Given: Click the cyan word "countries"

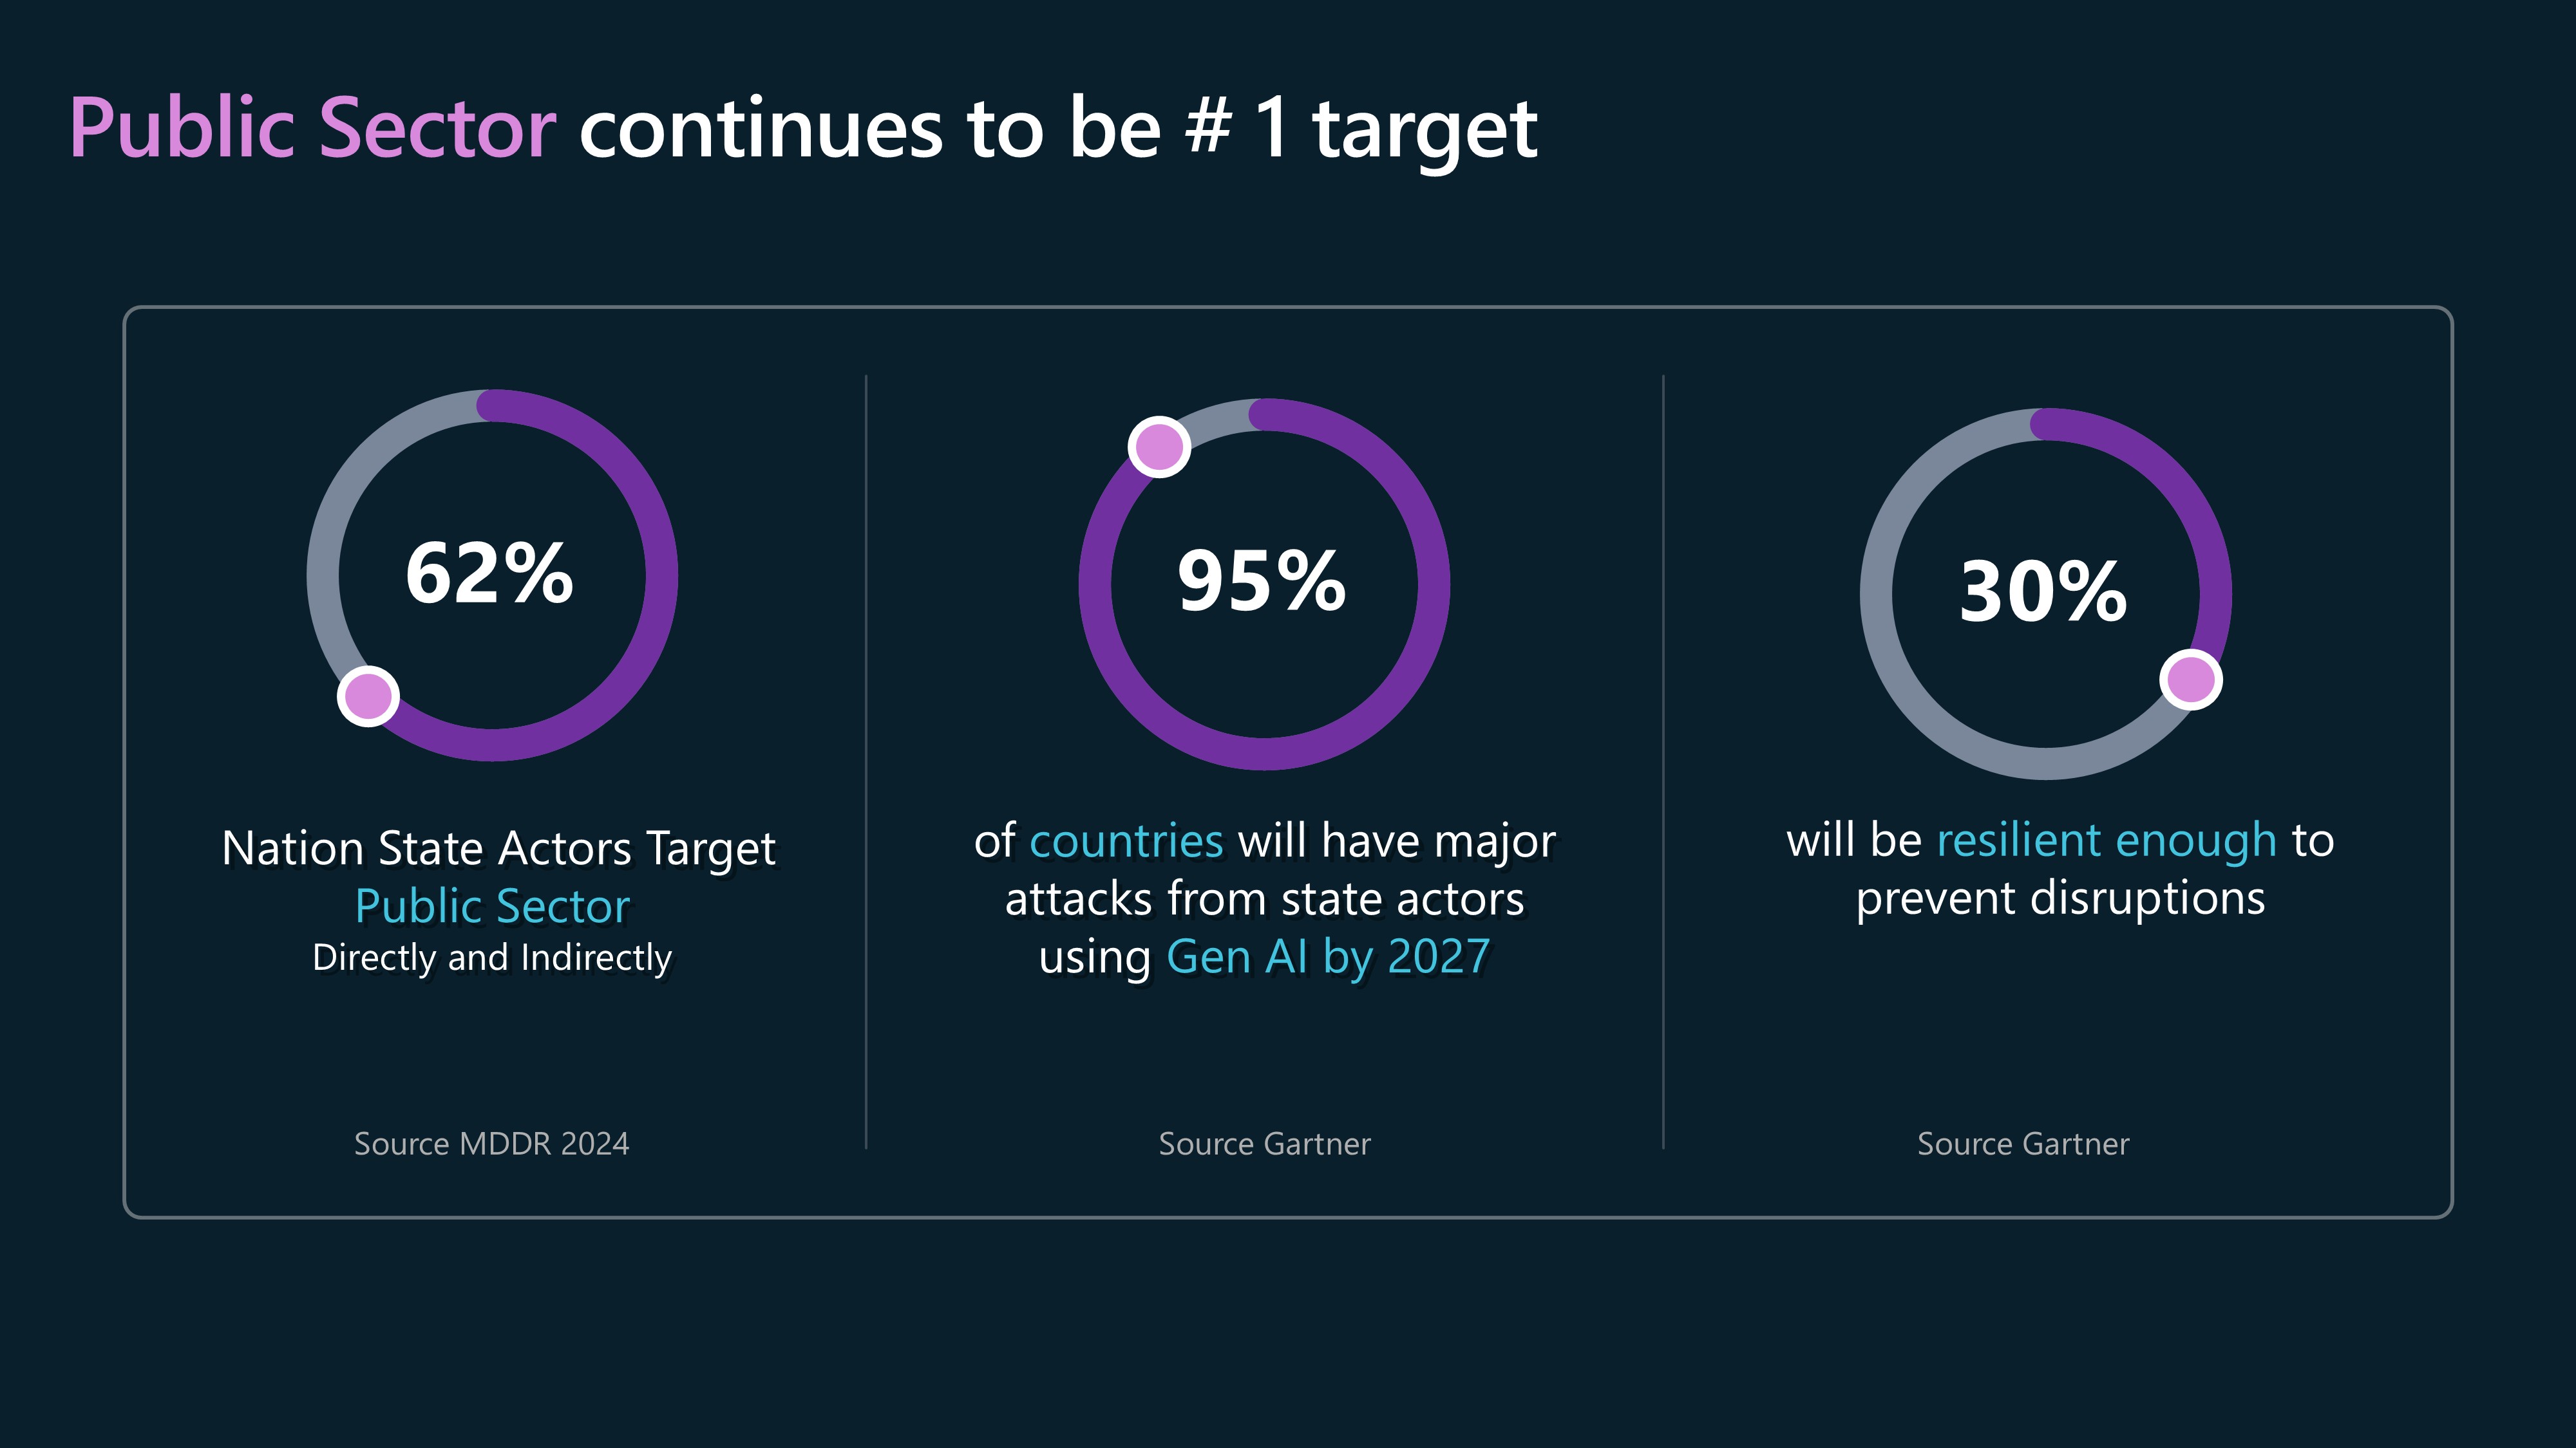Looking at the screenshot, I should click(1126, 840).
